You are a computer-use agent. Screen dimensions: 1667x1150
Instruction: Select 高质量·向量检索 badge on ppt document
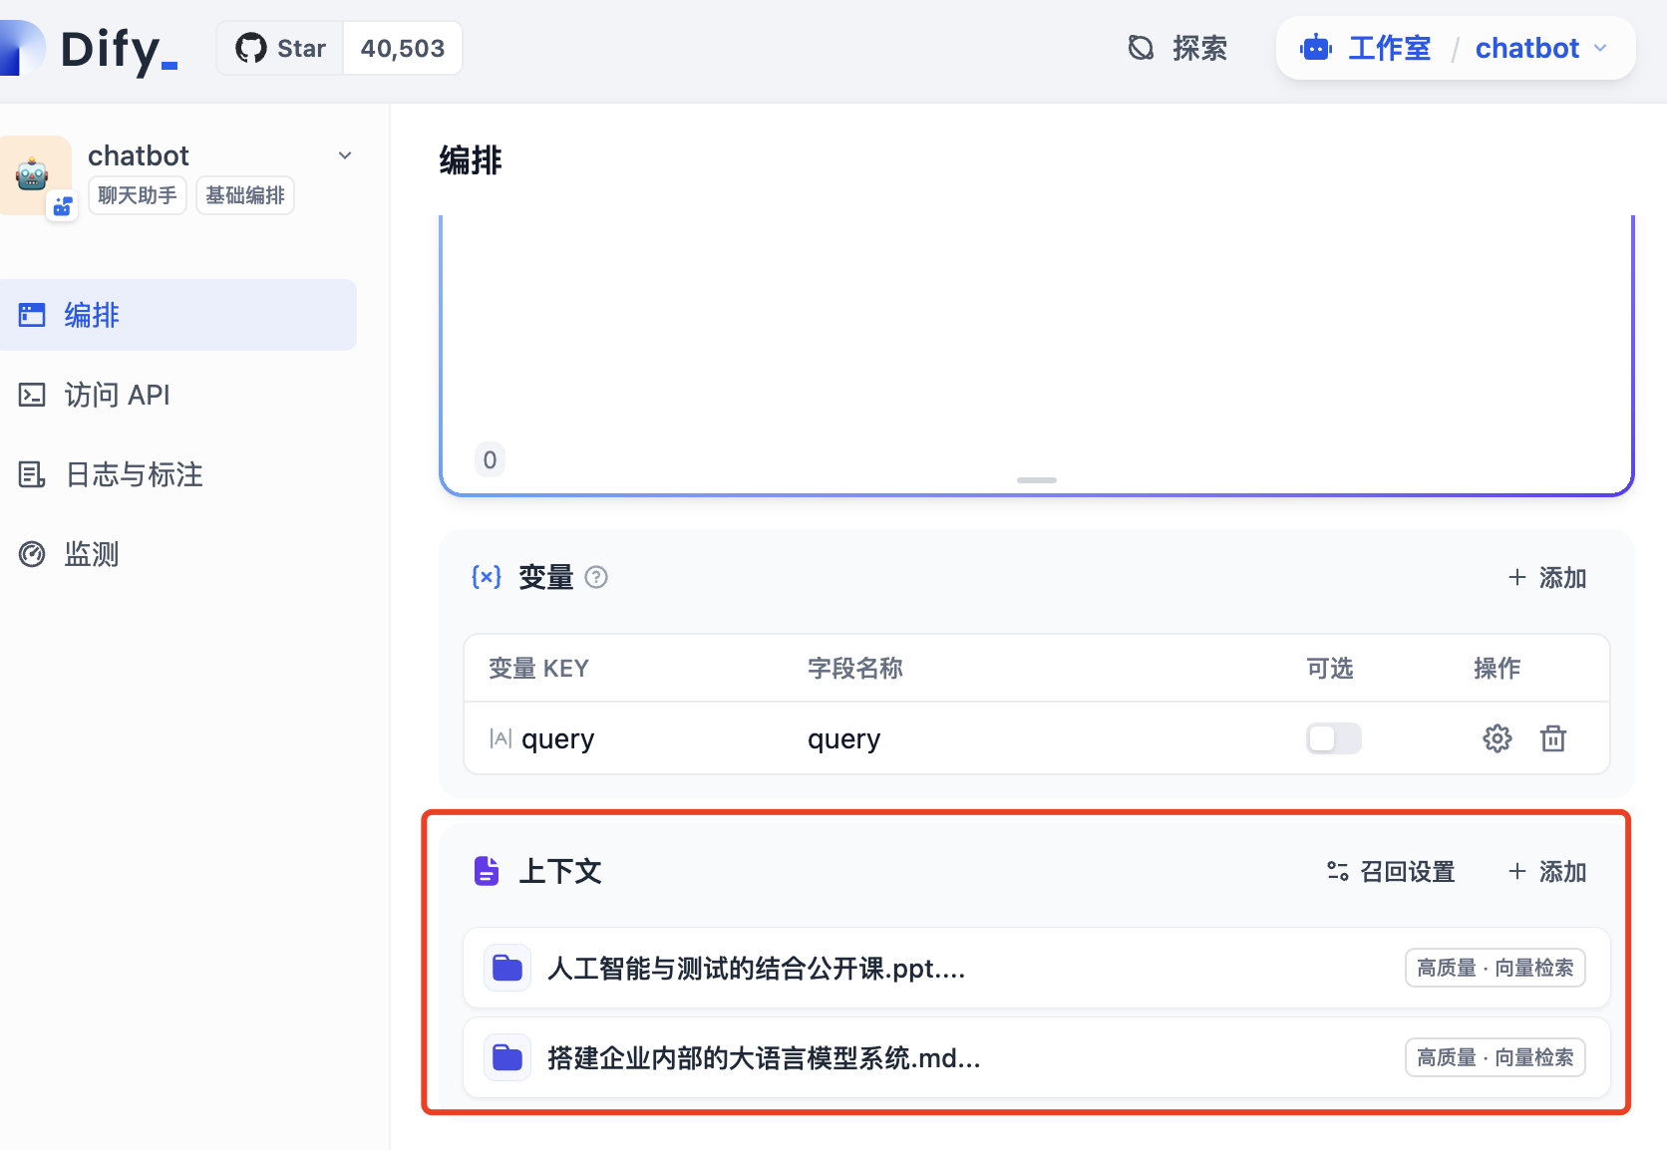click(x=1495, y=967)
